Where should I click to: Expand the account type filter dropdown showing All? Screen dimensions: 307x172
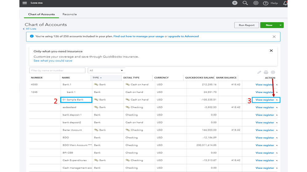coord(106,70)
